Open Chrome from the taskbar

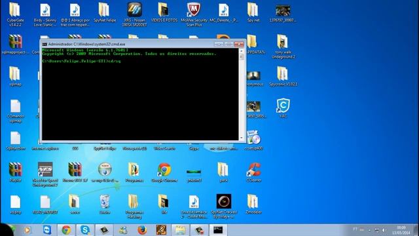[x=66, y=230]
